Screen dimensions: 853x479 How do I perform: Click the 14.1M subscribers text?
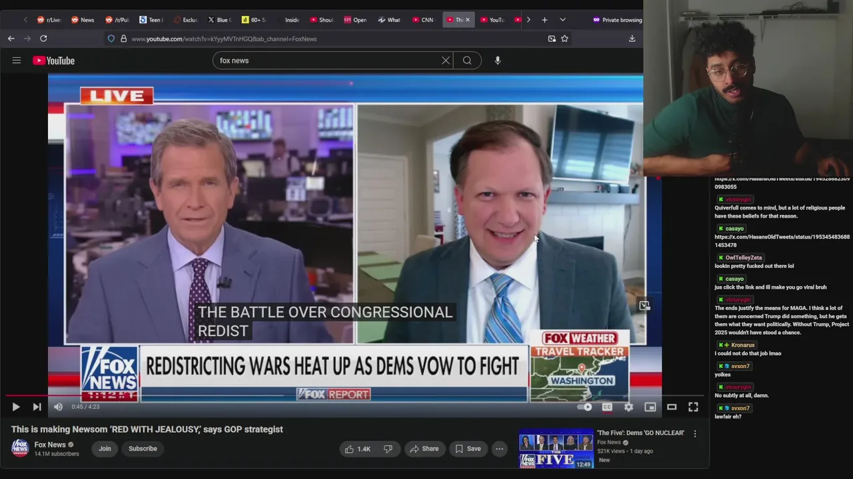tap(57, 454)
